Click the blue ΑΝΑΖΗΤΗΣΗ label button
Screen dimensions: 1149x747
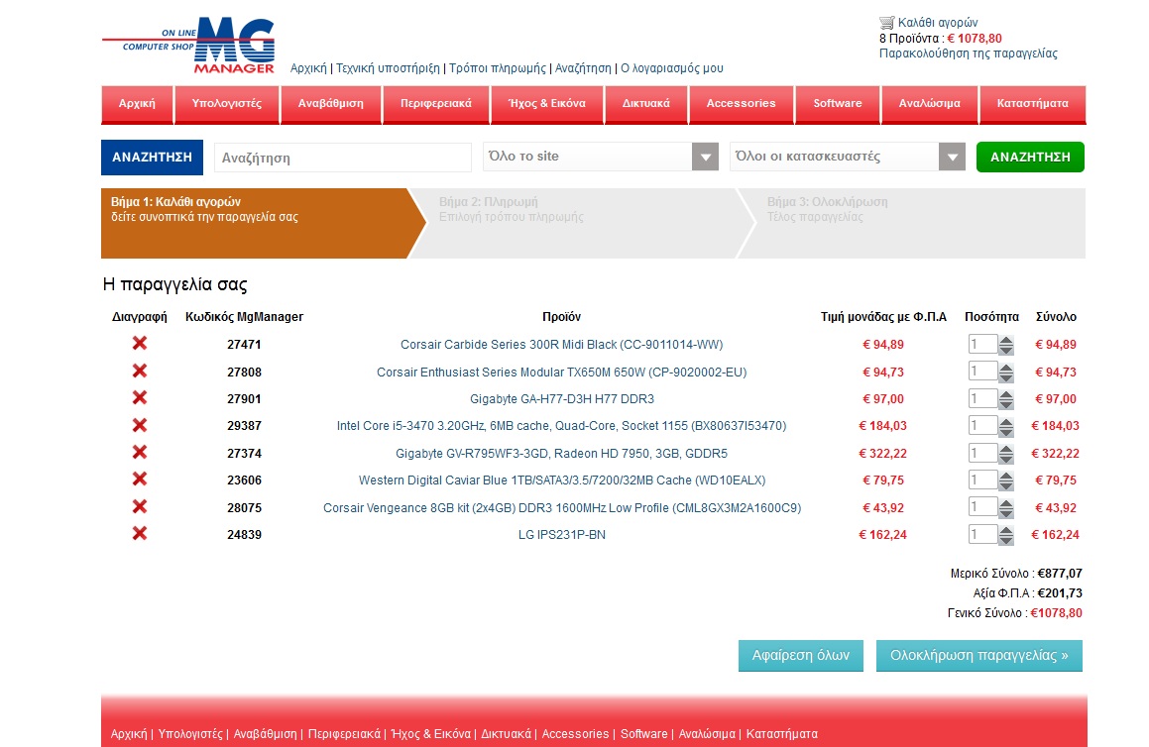tap(152, 158)
